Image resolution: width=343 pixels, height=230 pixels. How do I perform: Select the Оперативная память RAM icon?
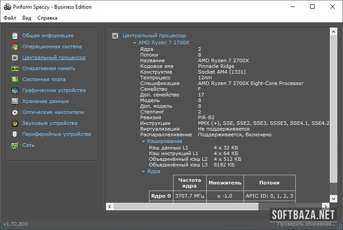(15, 68)
